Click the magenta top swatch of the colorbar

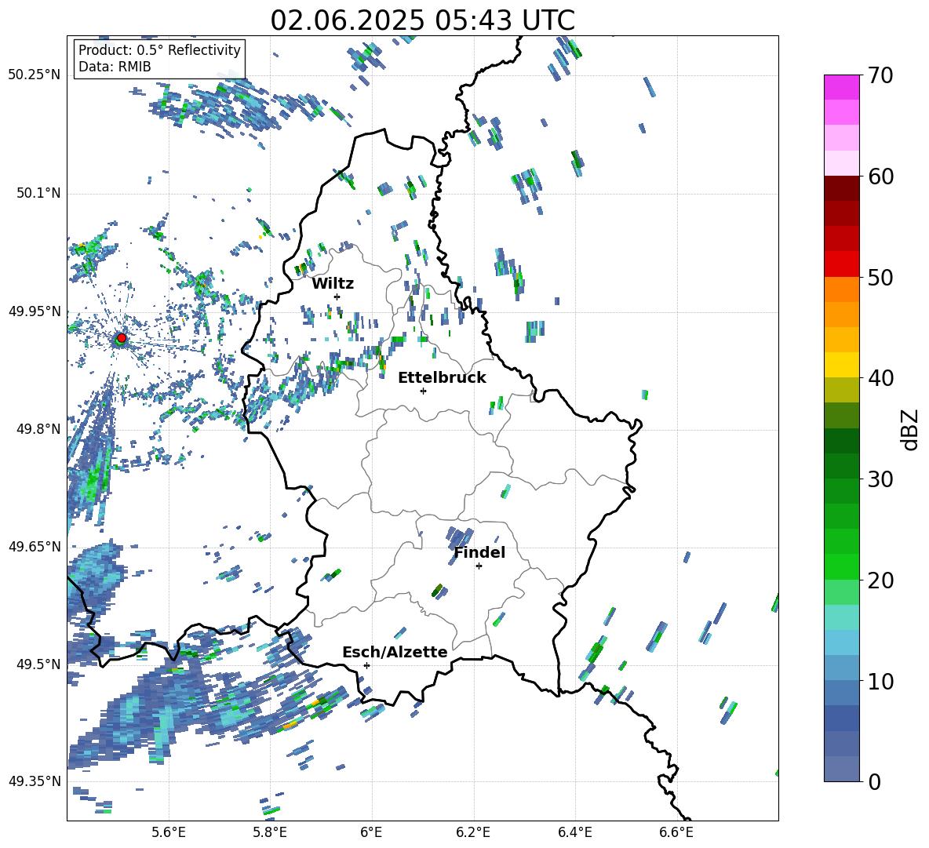(x=841, y=87)
